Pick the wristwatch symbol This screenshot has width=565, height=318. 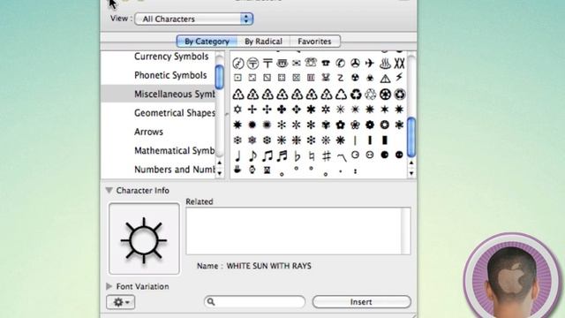[x=252, y=169]
